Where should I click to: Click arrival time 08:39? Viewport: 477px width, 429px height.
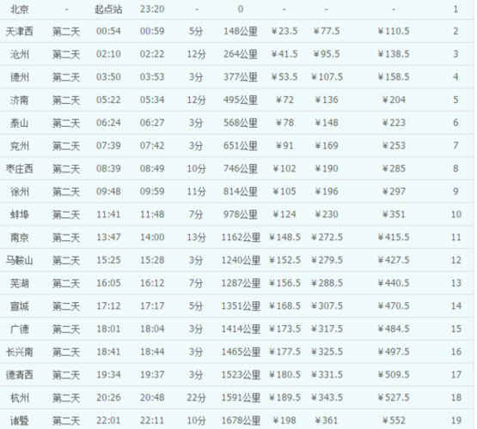tap(108, 169)
